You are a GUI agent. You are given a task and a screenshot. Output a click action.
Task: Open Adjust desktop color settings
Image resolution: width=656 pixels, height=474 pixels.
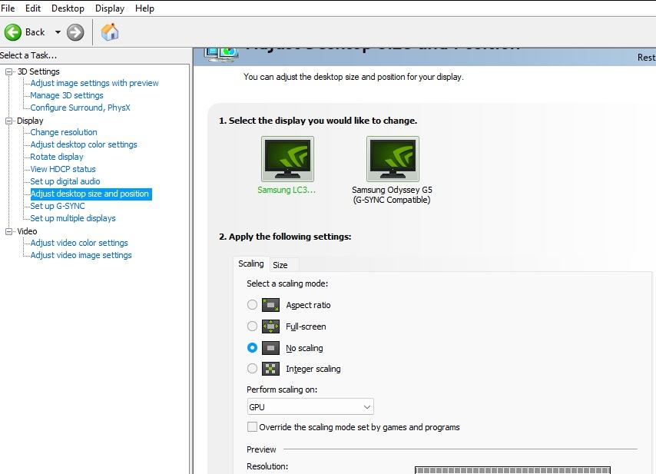pyautogui.click(x=84, y=144)
